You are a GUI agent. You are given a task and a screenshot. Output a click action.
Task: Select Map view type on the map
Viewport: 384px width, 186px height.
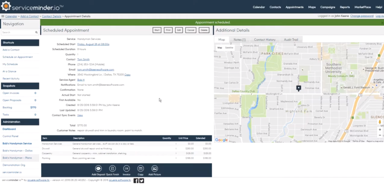coord(220,48)
